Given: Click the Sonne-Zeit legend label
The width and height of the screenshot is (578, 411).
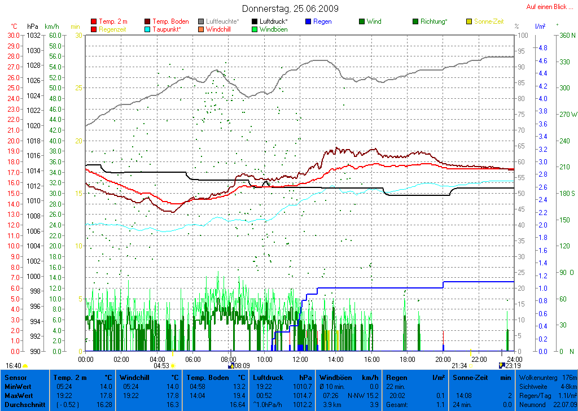Looking at the screenshot, I should [x=489, y=21].
